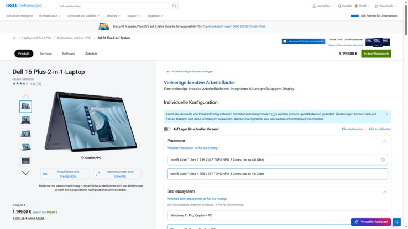Select the first laptop tent-mode thumbnail

coord(25,106)
